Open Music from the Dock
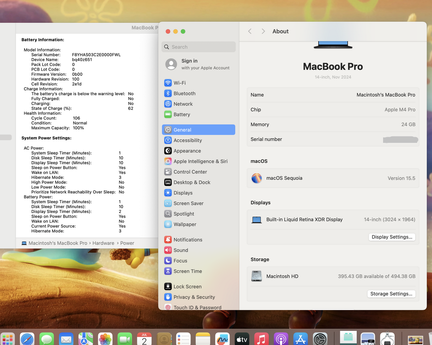 click(x=261, y=339)
